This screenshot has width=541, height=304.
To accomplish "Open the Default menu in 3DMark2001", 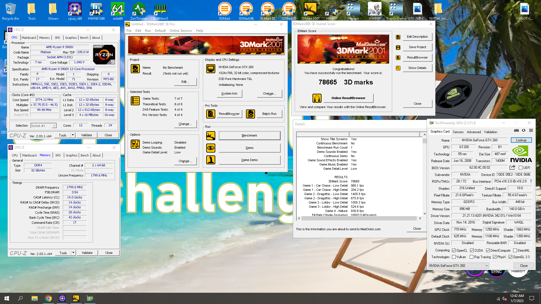I will coord(160,31).
